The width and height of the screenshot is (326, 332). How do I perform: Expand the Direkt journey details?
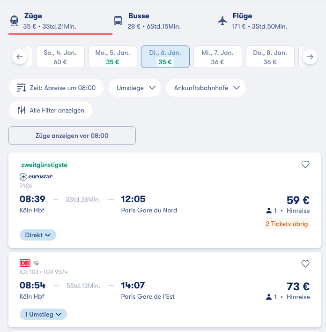point(38,235)
